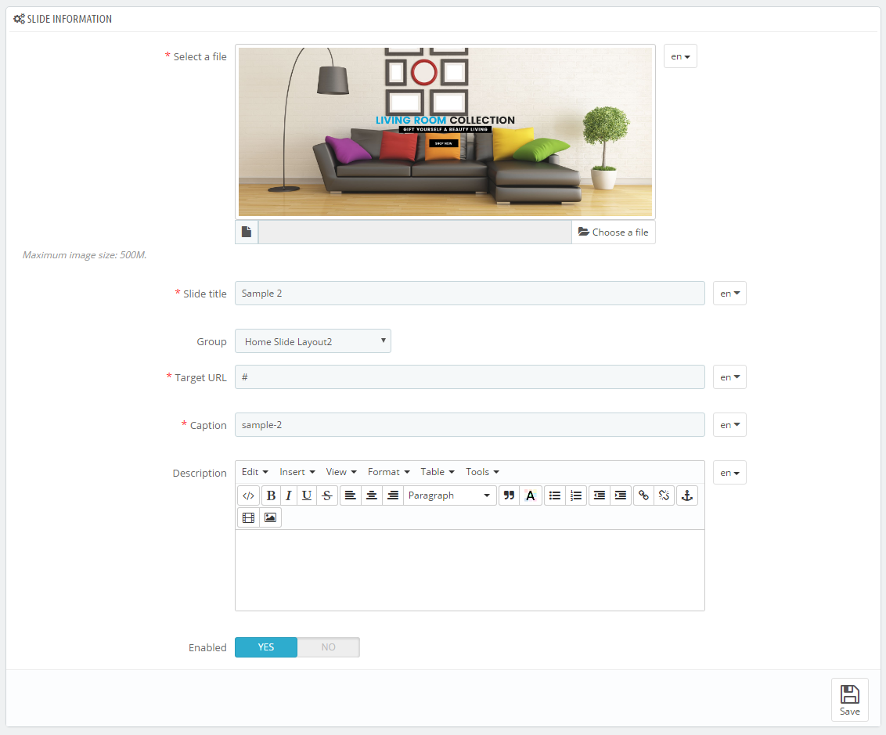Align description text left

tap(351, 495)
